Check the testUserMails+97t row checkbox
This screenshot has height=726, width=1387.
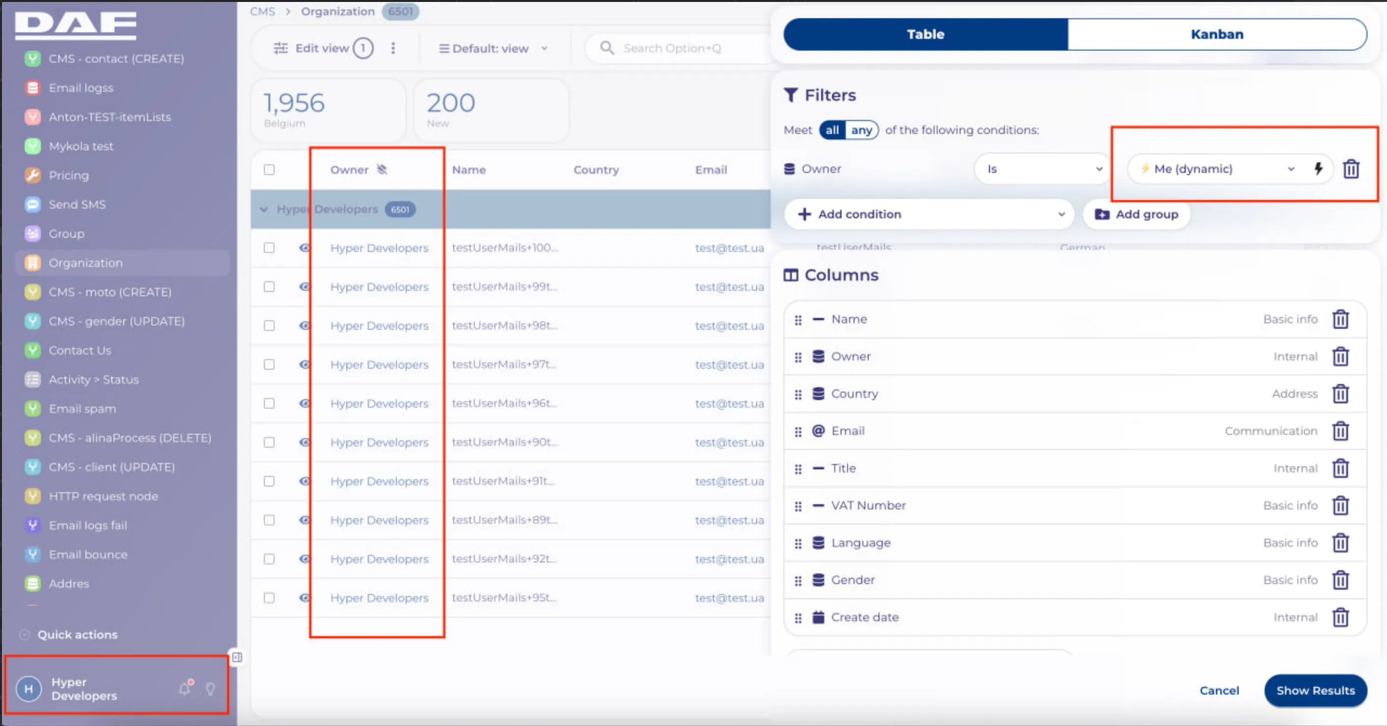tap(269, 364)
